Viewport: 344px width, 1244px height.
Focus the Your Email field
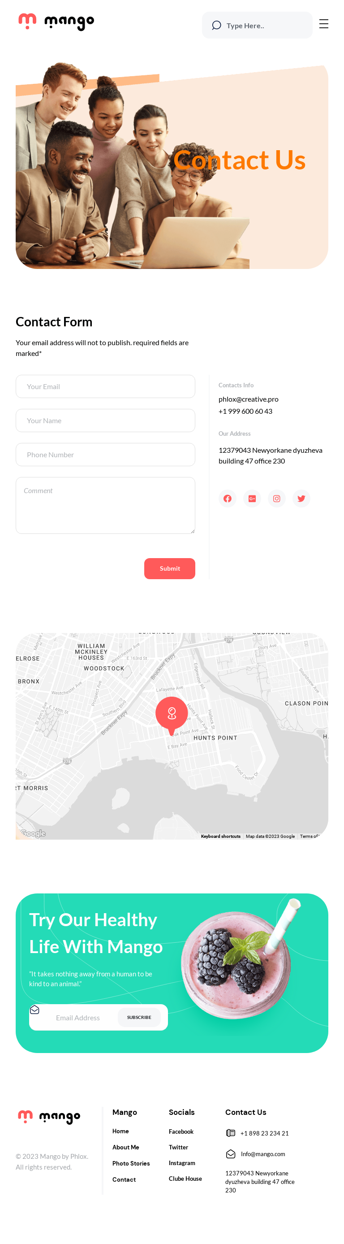pos(105,386)
